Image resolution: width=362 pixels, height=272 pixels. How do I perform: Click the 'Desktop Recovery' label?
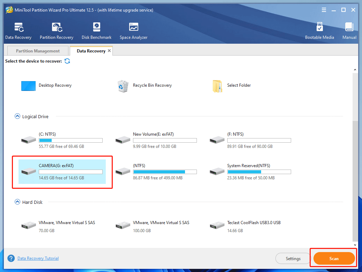click(55, 85)
